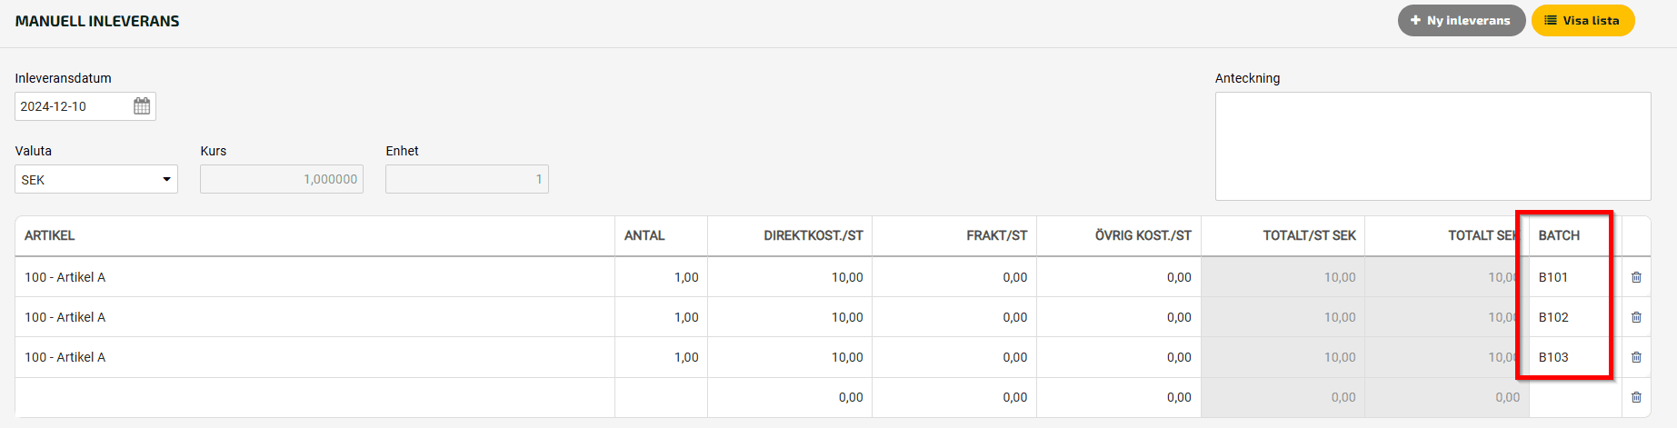The width and height of the screenshot is (1677, 428).
Task: Open the Valuta SEK dropdown
Action: click(x=96, y=179)
